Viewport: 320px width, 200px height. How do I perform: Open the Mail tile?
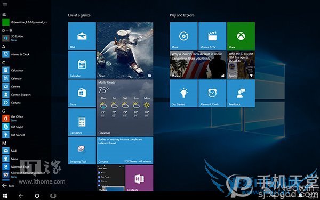[82, 36]
